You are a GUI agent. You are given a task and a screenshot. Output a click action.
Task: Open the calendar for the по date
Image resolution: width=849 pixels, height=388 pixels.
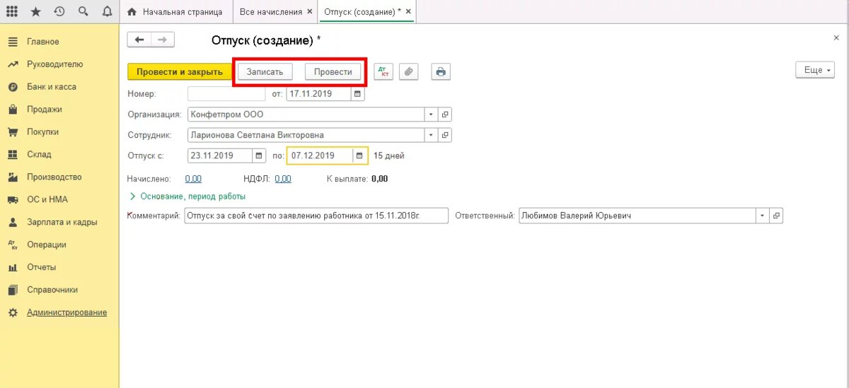pyautogui.click(x=360, y=155)
